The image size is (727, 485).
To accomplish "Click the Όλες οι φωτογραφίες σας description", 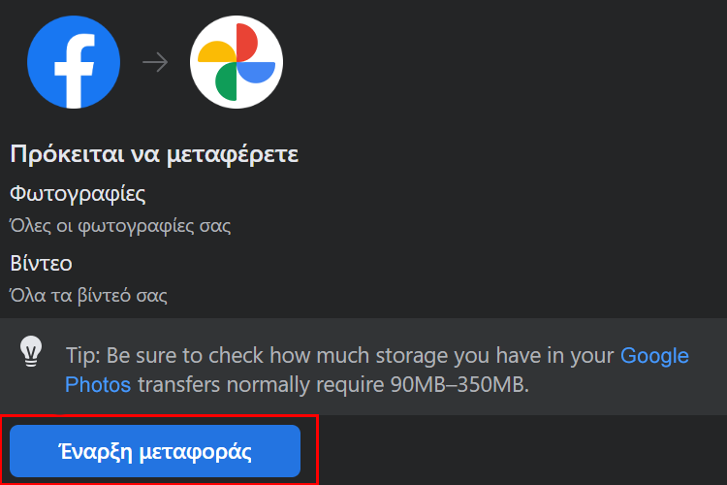I will coord(120,226).
